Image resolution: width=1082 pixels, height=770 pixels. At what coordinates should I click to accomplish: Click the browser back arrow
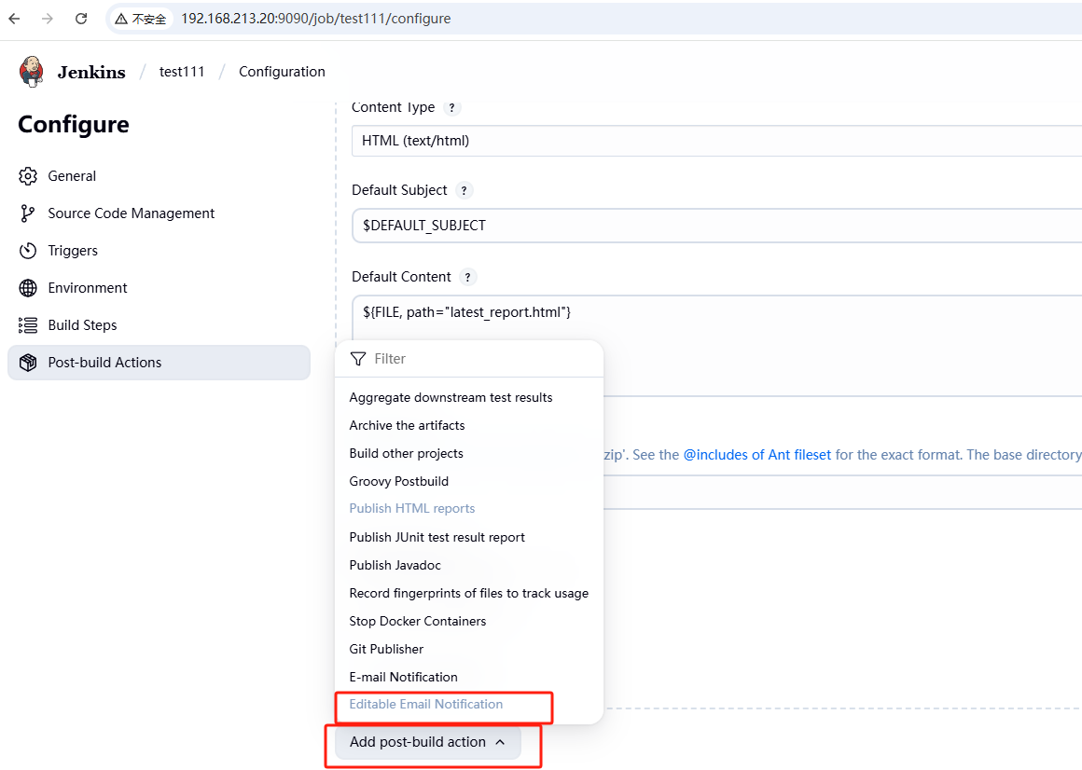click(14, 19)
